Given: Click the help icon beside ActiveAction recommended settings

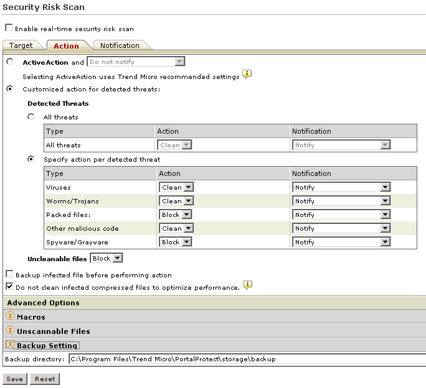Looking at the screenshot, I should click(247, 75).
